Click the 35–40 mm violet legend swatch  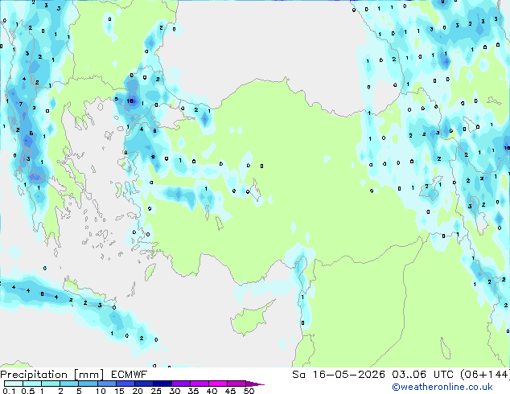point(199,384)
